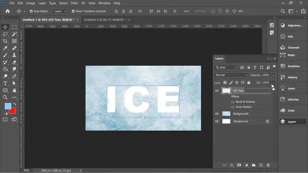Select the Move tool in toolbox

pyautogui.click(x=5, y=27)
